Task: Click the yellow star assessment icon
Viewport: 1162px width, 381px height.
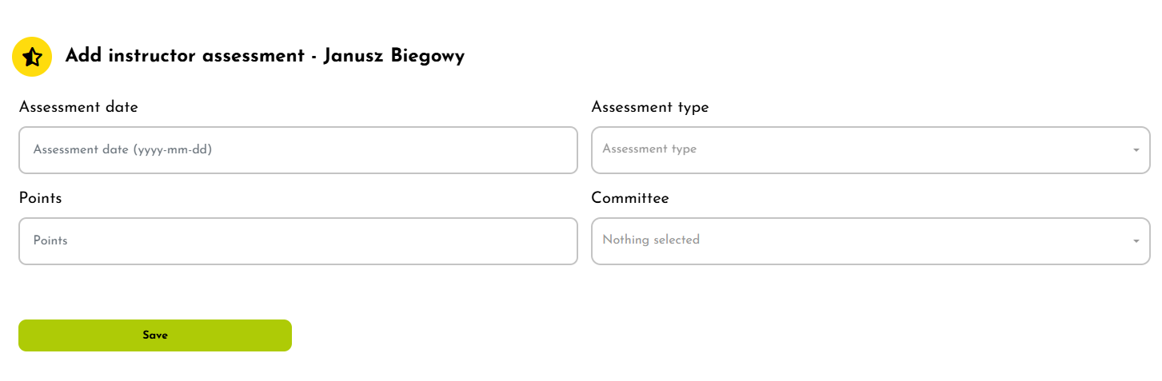Action: click(32, 57)
